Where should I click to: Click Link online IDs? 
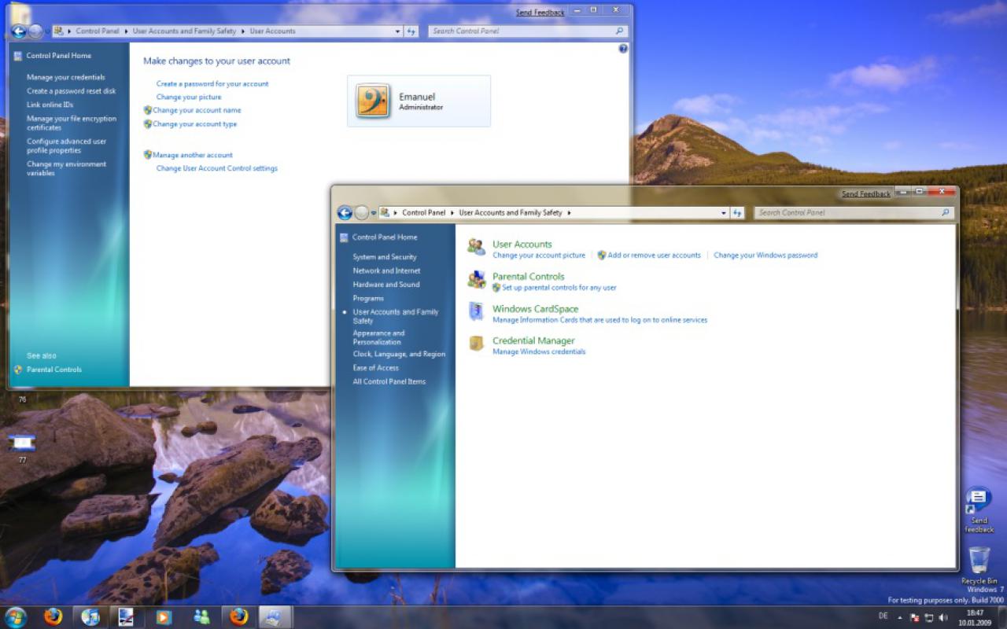point(50,105)
